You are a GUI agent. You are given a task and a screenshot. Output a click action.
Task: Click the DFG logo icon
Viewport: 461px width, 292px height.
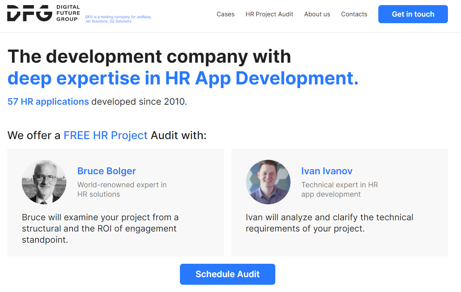30,13
